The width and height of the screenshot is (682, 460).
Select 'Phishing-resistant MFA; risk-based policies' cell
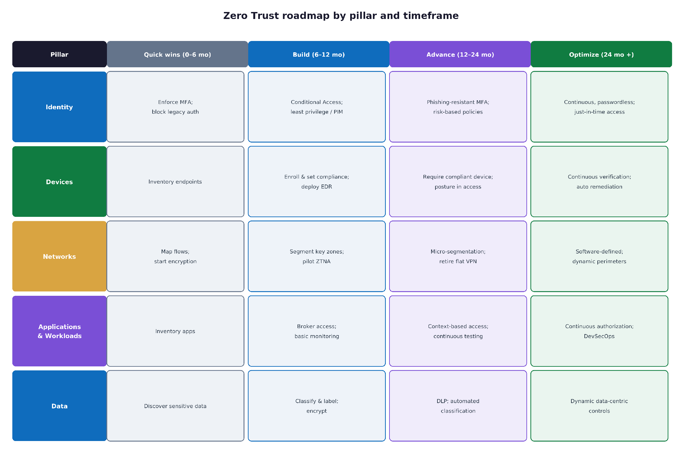click(x=458, y=107)
